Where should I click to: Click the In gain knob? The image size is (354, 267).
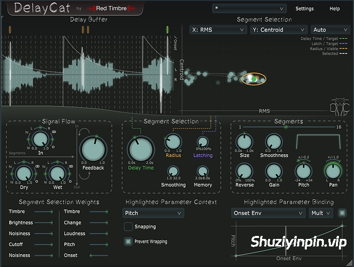40,139
